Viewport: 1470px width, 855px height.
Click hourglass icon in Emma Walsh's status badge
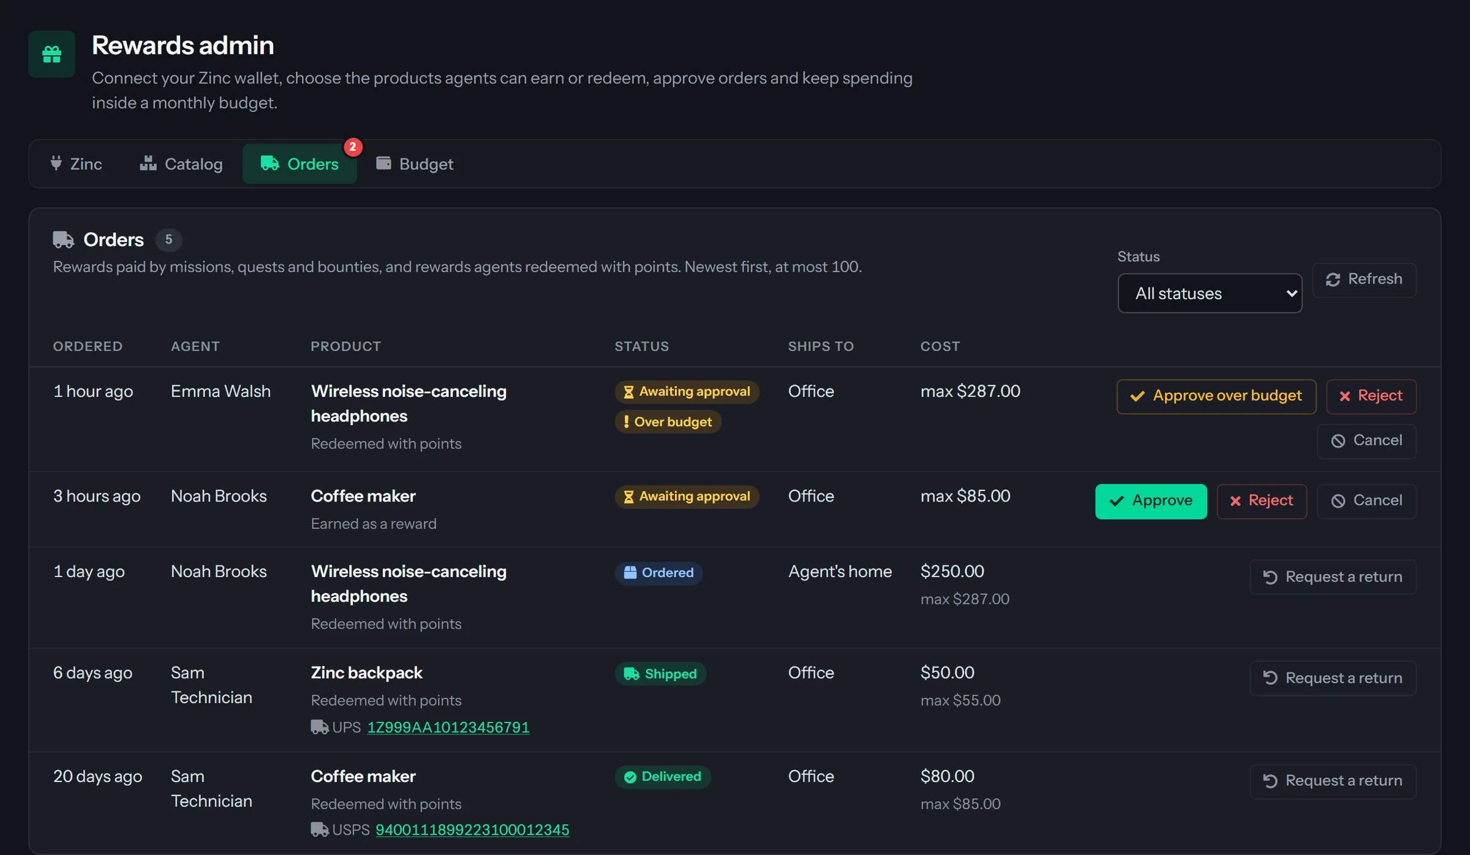tap(628, 391)
